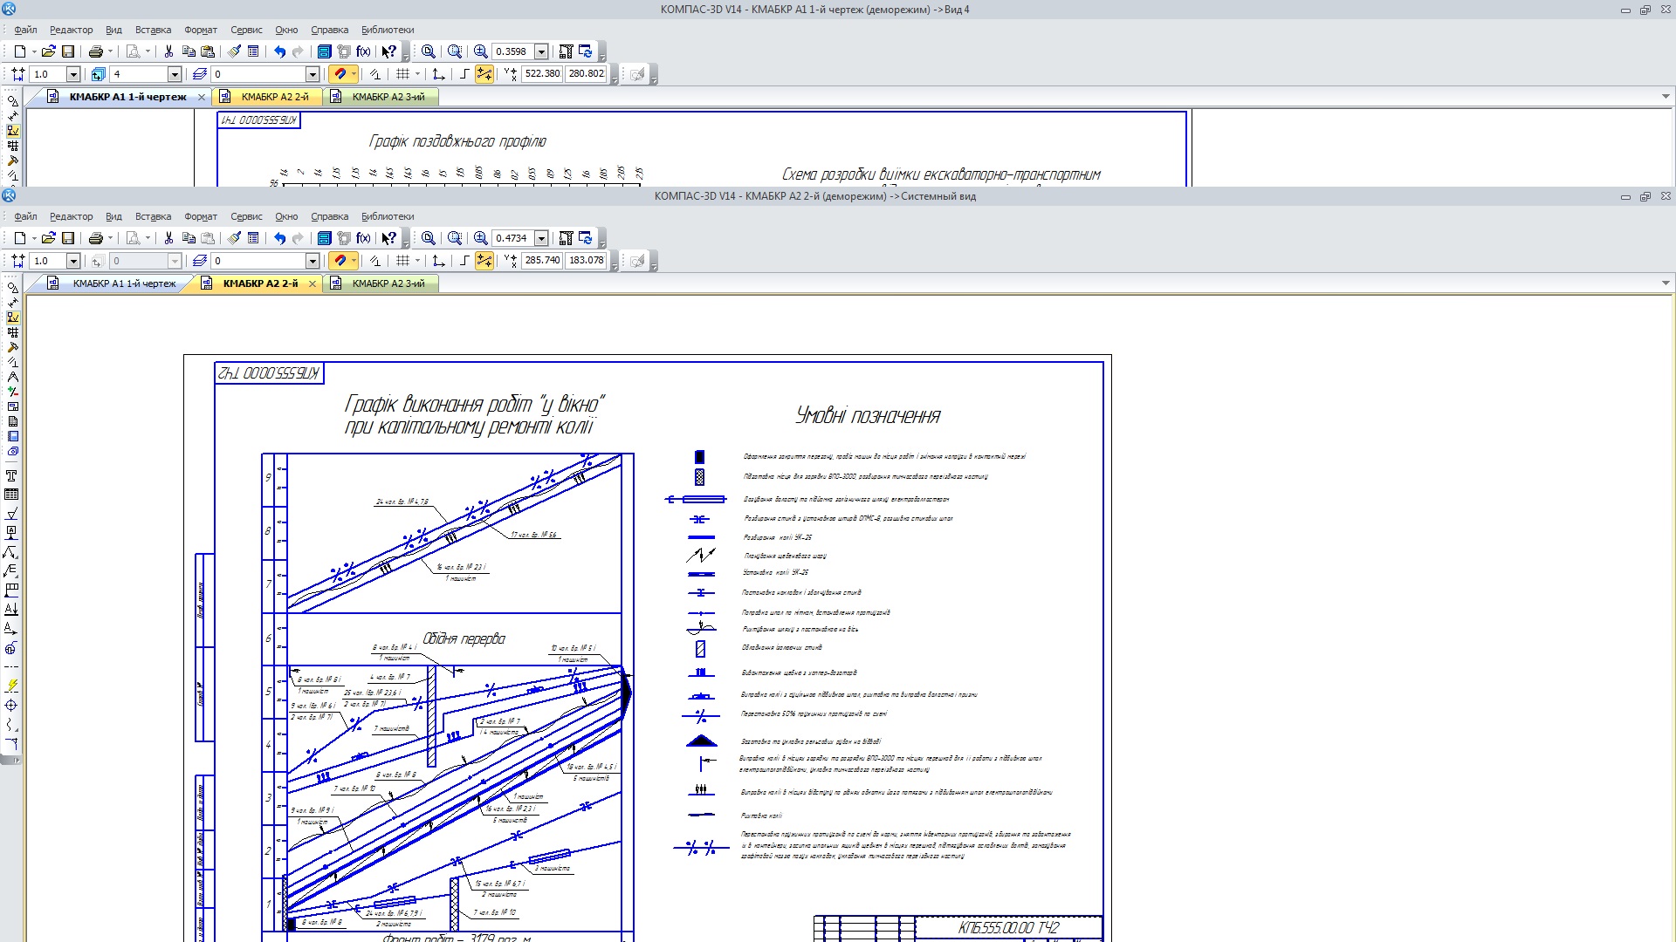Click New document icon in front A2 window
The height and width of the screenshot is (942, 1676).
(19, 238)
